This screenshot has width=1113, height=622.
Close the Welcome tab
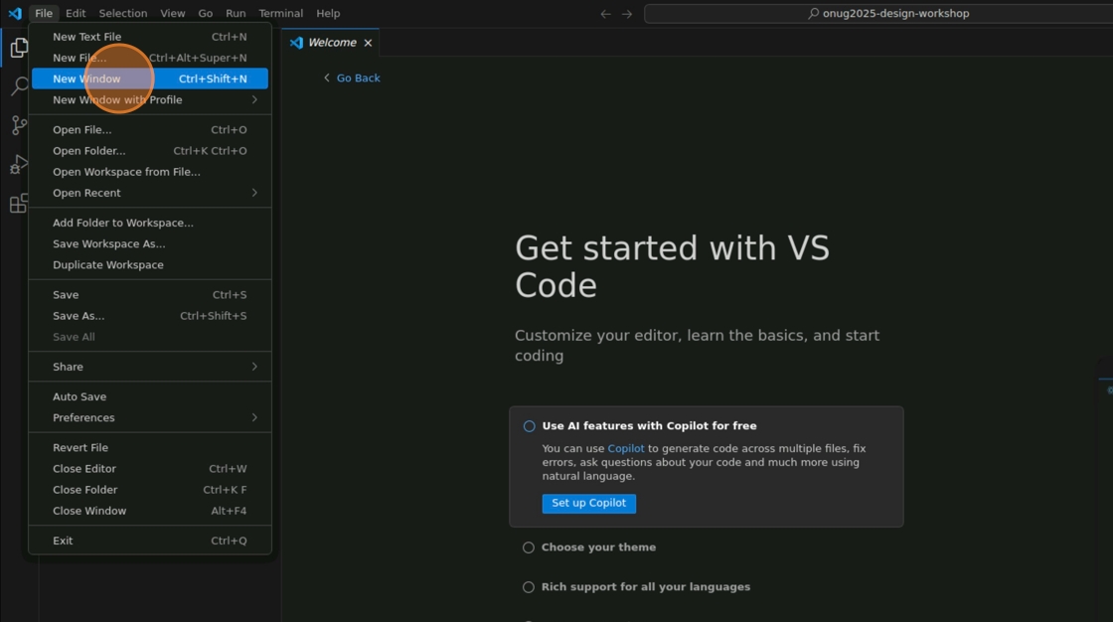(x=368, y=43)
